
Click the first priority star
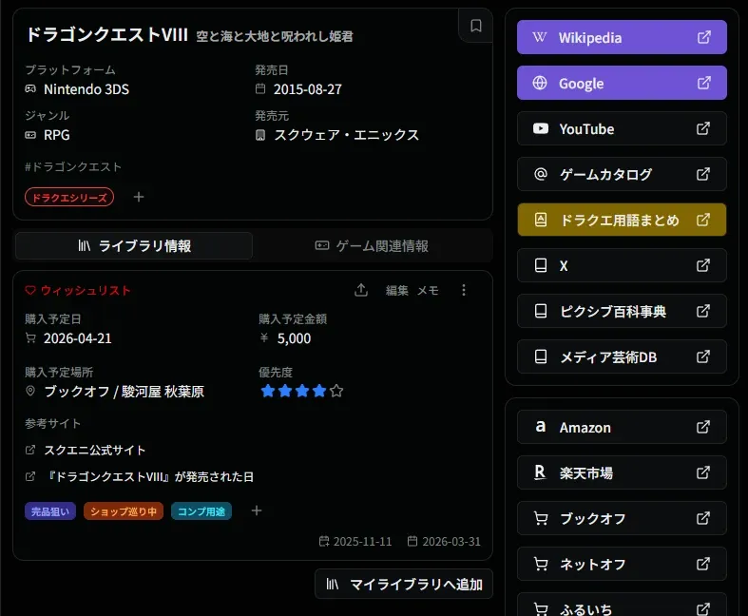(x=268, y=392)
